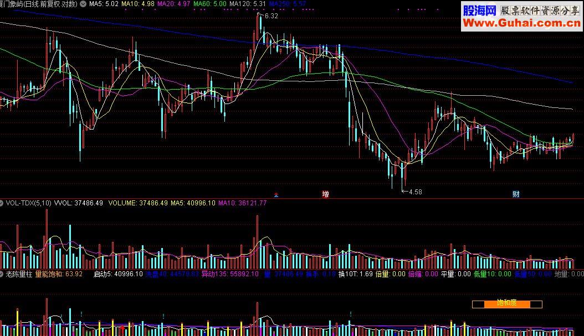Click the 老陈量柱 indicator name
584x336 pixels.
tap(19, 274)
